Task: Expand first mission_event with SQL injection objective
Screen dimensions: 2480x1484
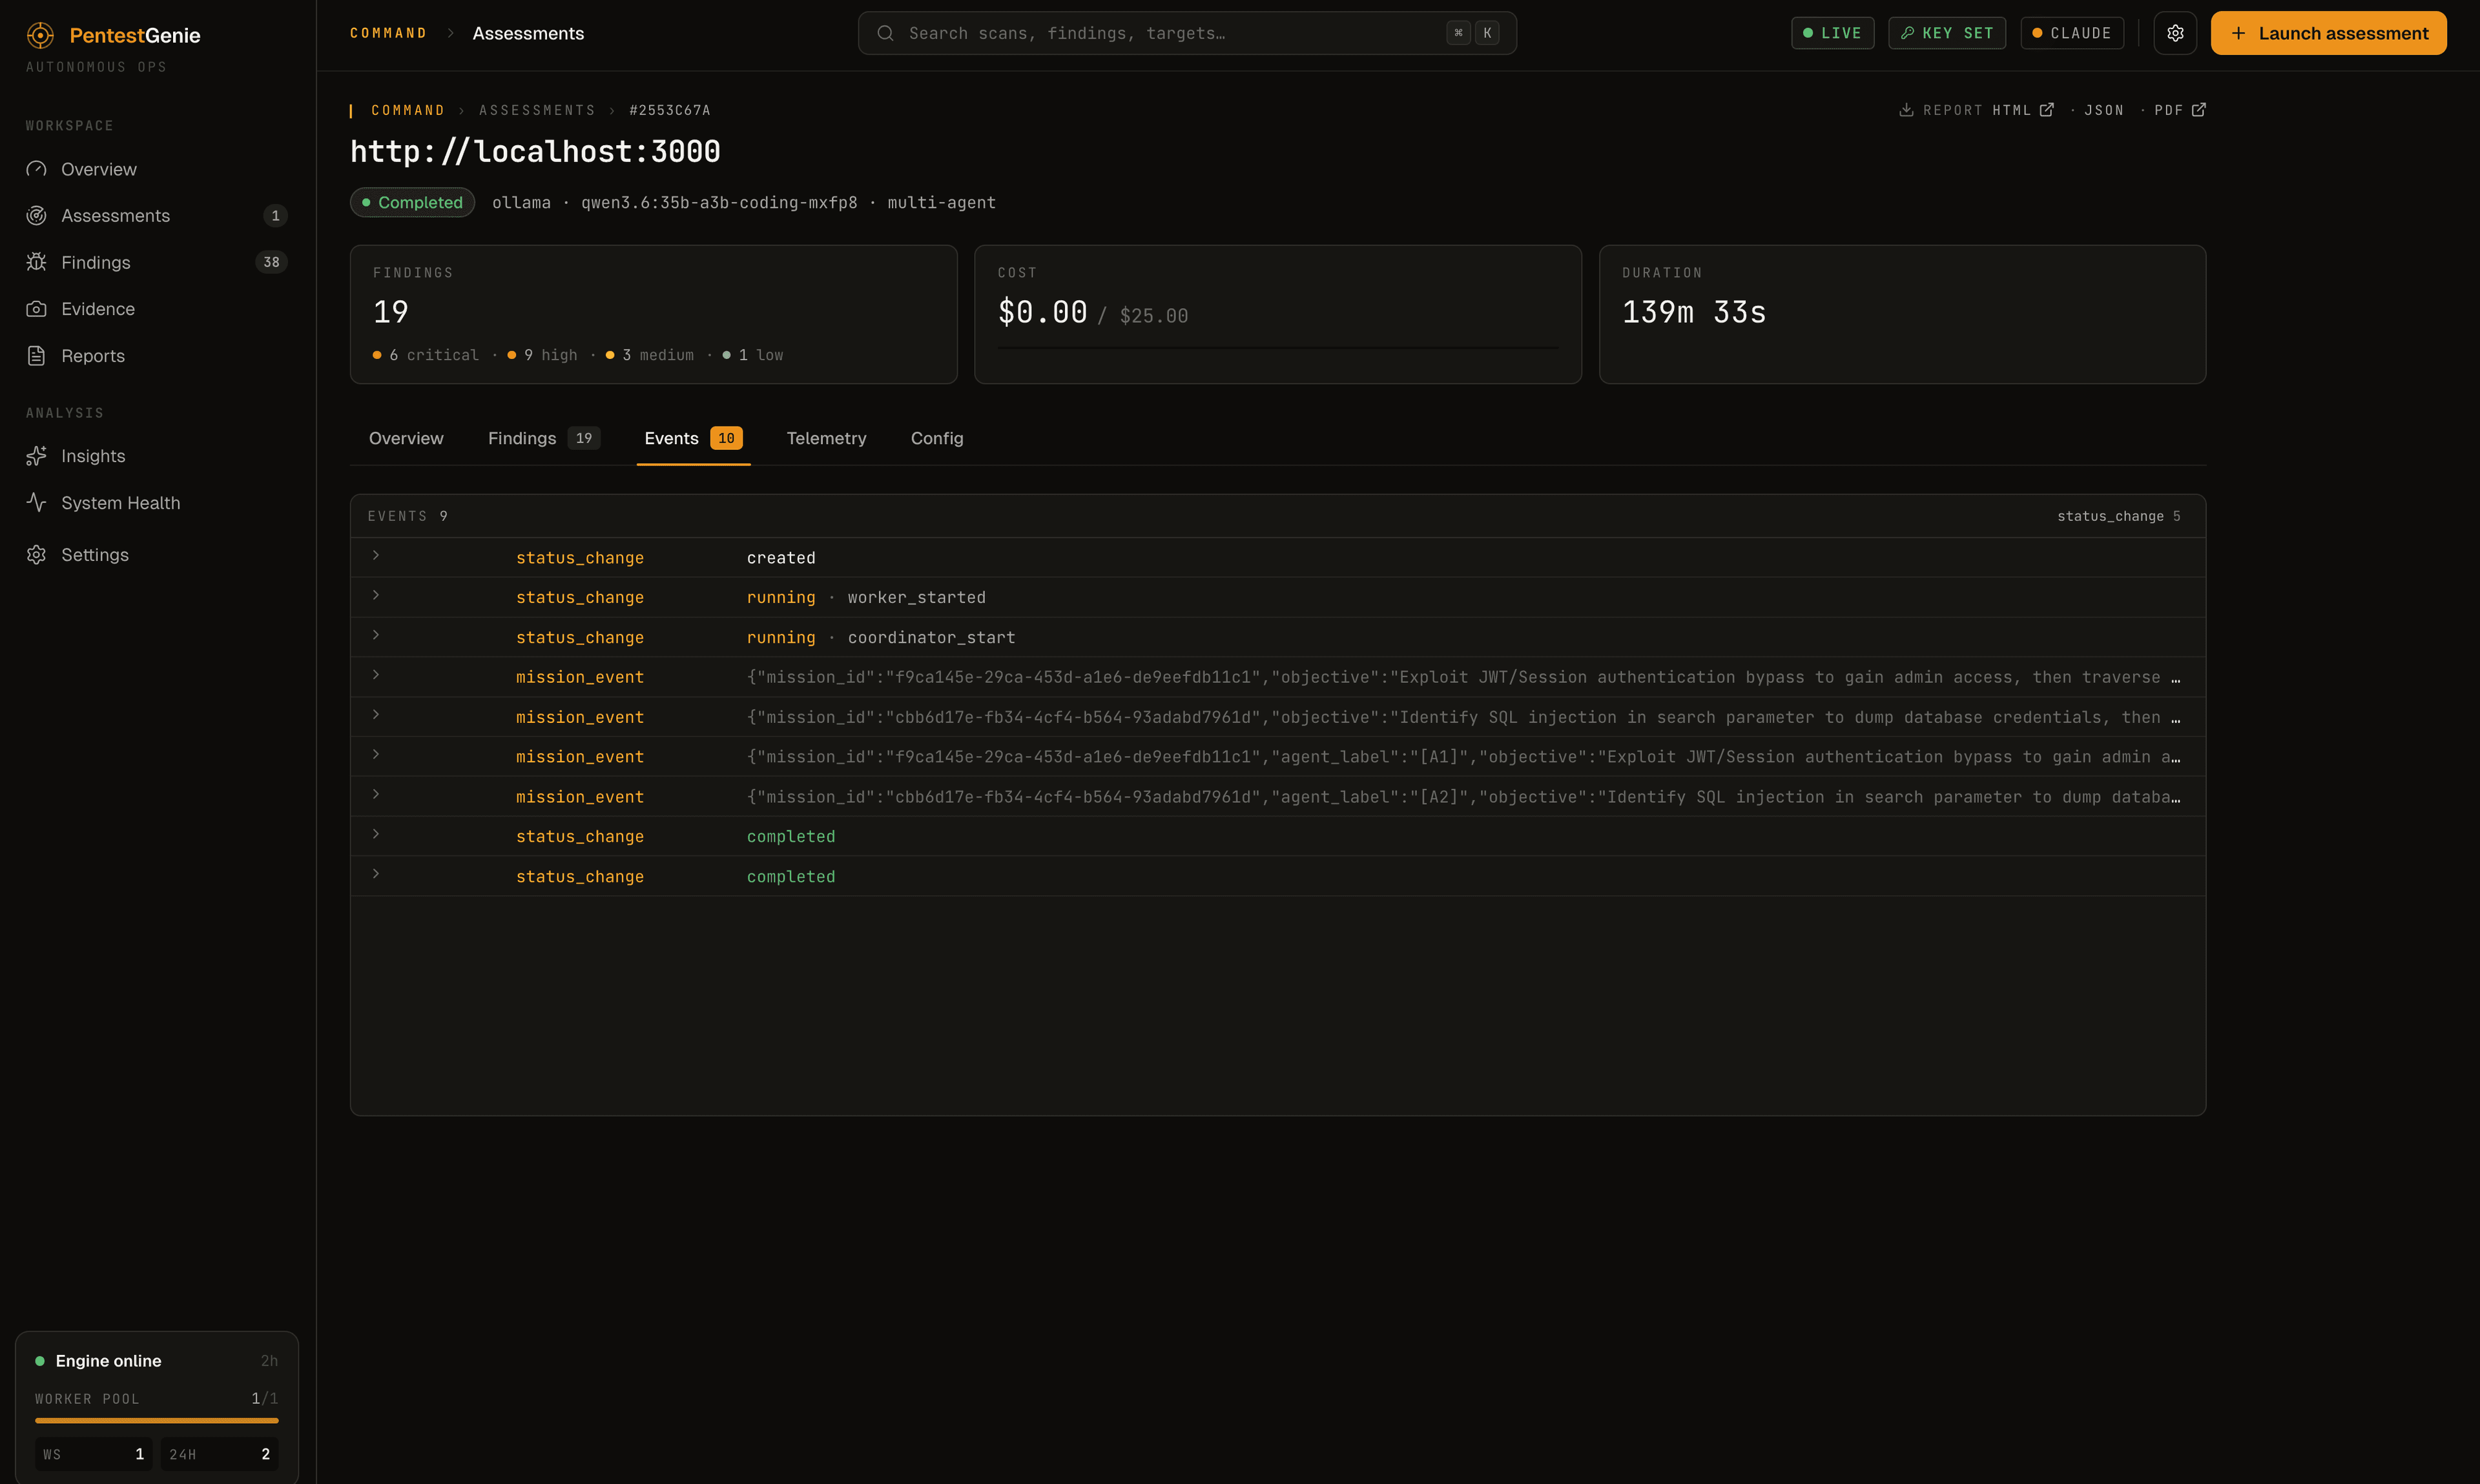Action: [376, 715]
